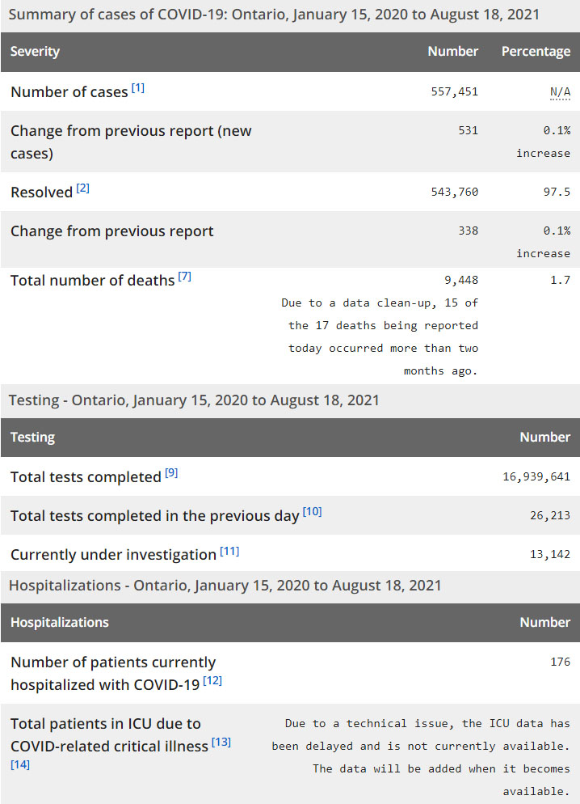Follow footnote 14 under ICU patients row
The height and width of the screenshot is (804, 580).
coord(20,764)
